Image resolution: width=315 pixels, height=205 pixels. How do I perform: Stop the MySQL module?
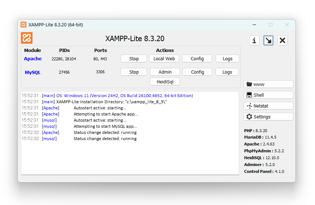[x=134, y=72]
